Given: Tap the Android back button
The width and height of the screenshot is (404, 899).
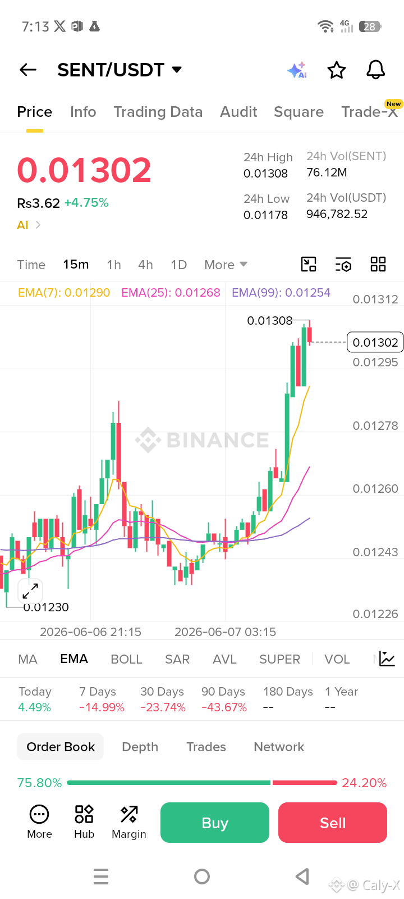Looking at the screenshot, I should [x=302, y=877].
